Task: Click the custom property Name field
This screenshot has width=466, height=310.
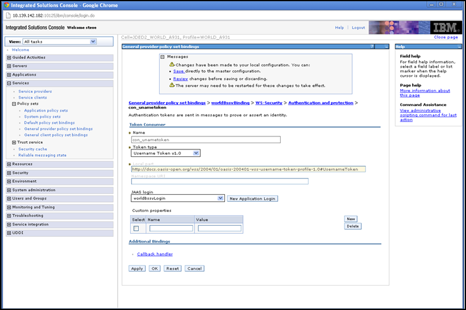Action: coord(171,228)
